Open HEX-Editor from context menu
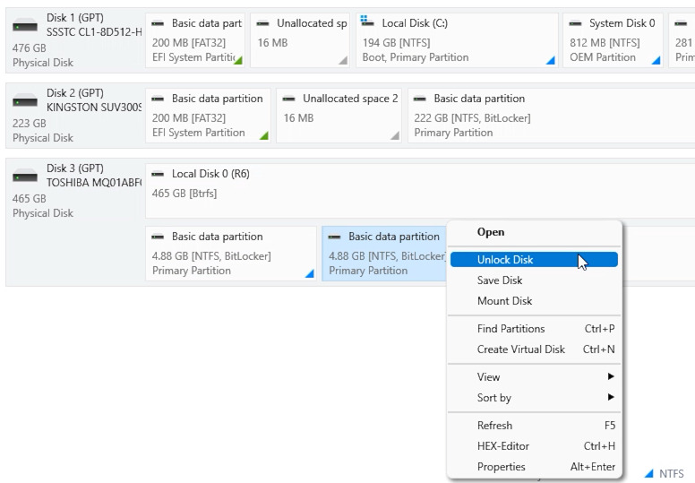The height and width of the screenshot is (483, 695). click(x=534, y=445)
